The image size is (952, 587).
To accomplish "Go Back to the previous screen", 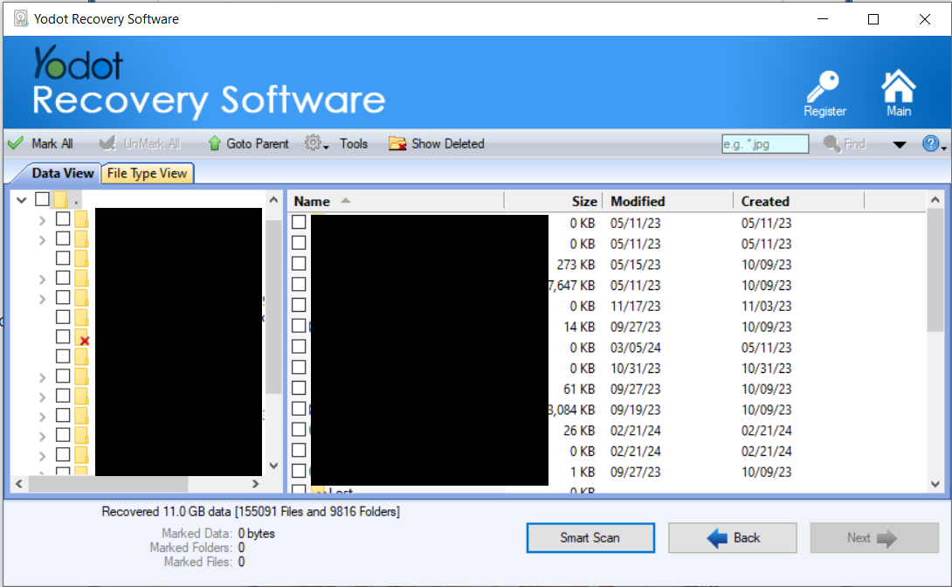I will (x=732, y=537).
